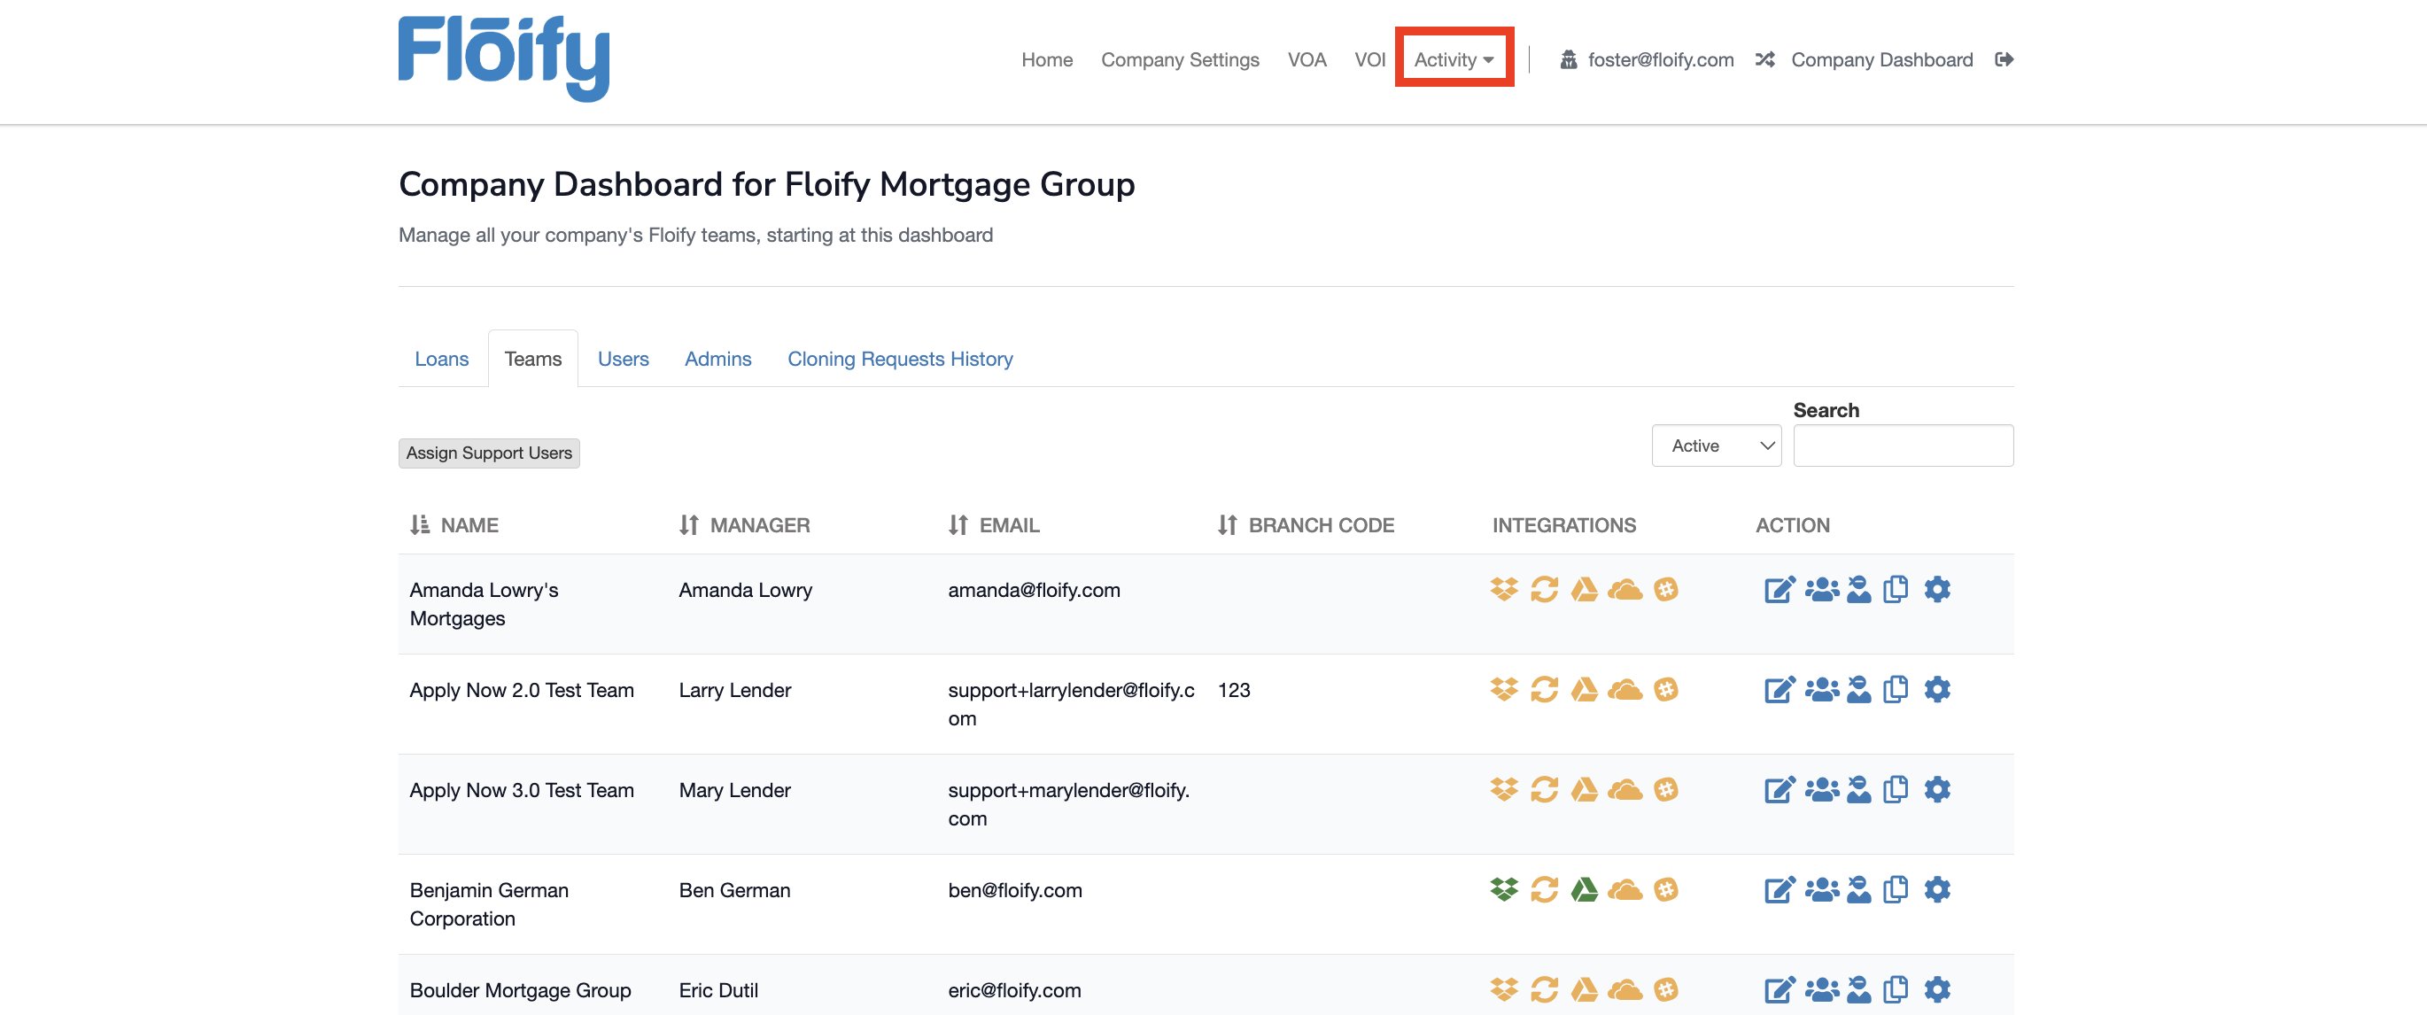
Task: Expand the Activity dropdown menu
Action: (1453, 59)
